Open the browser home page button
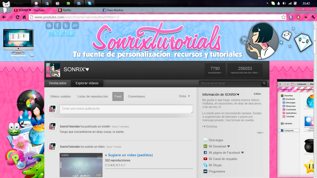317x178 pixels. pyautogui.click(x=24, y=17)
